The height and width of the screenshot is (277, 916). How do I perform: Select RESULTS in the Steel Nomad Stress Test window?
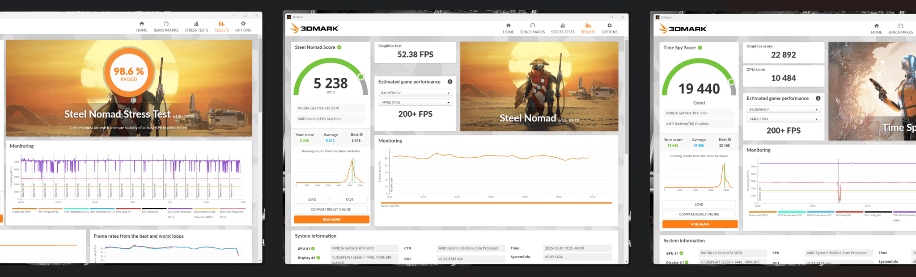click(221, 26)
